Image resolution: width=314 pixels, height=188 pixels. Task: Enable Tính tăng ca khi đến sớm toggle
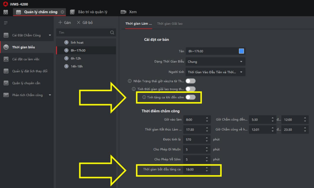pos(190,97)
